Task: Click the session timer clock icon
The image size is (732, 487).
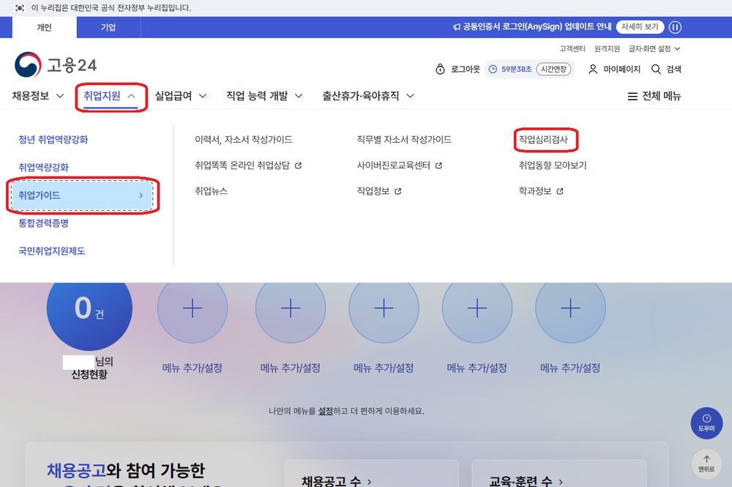Action: 493,69
